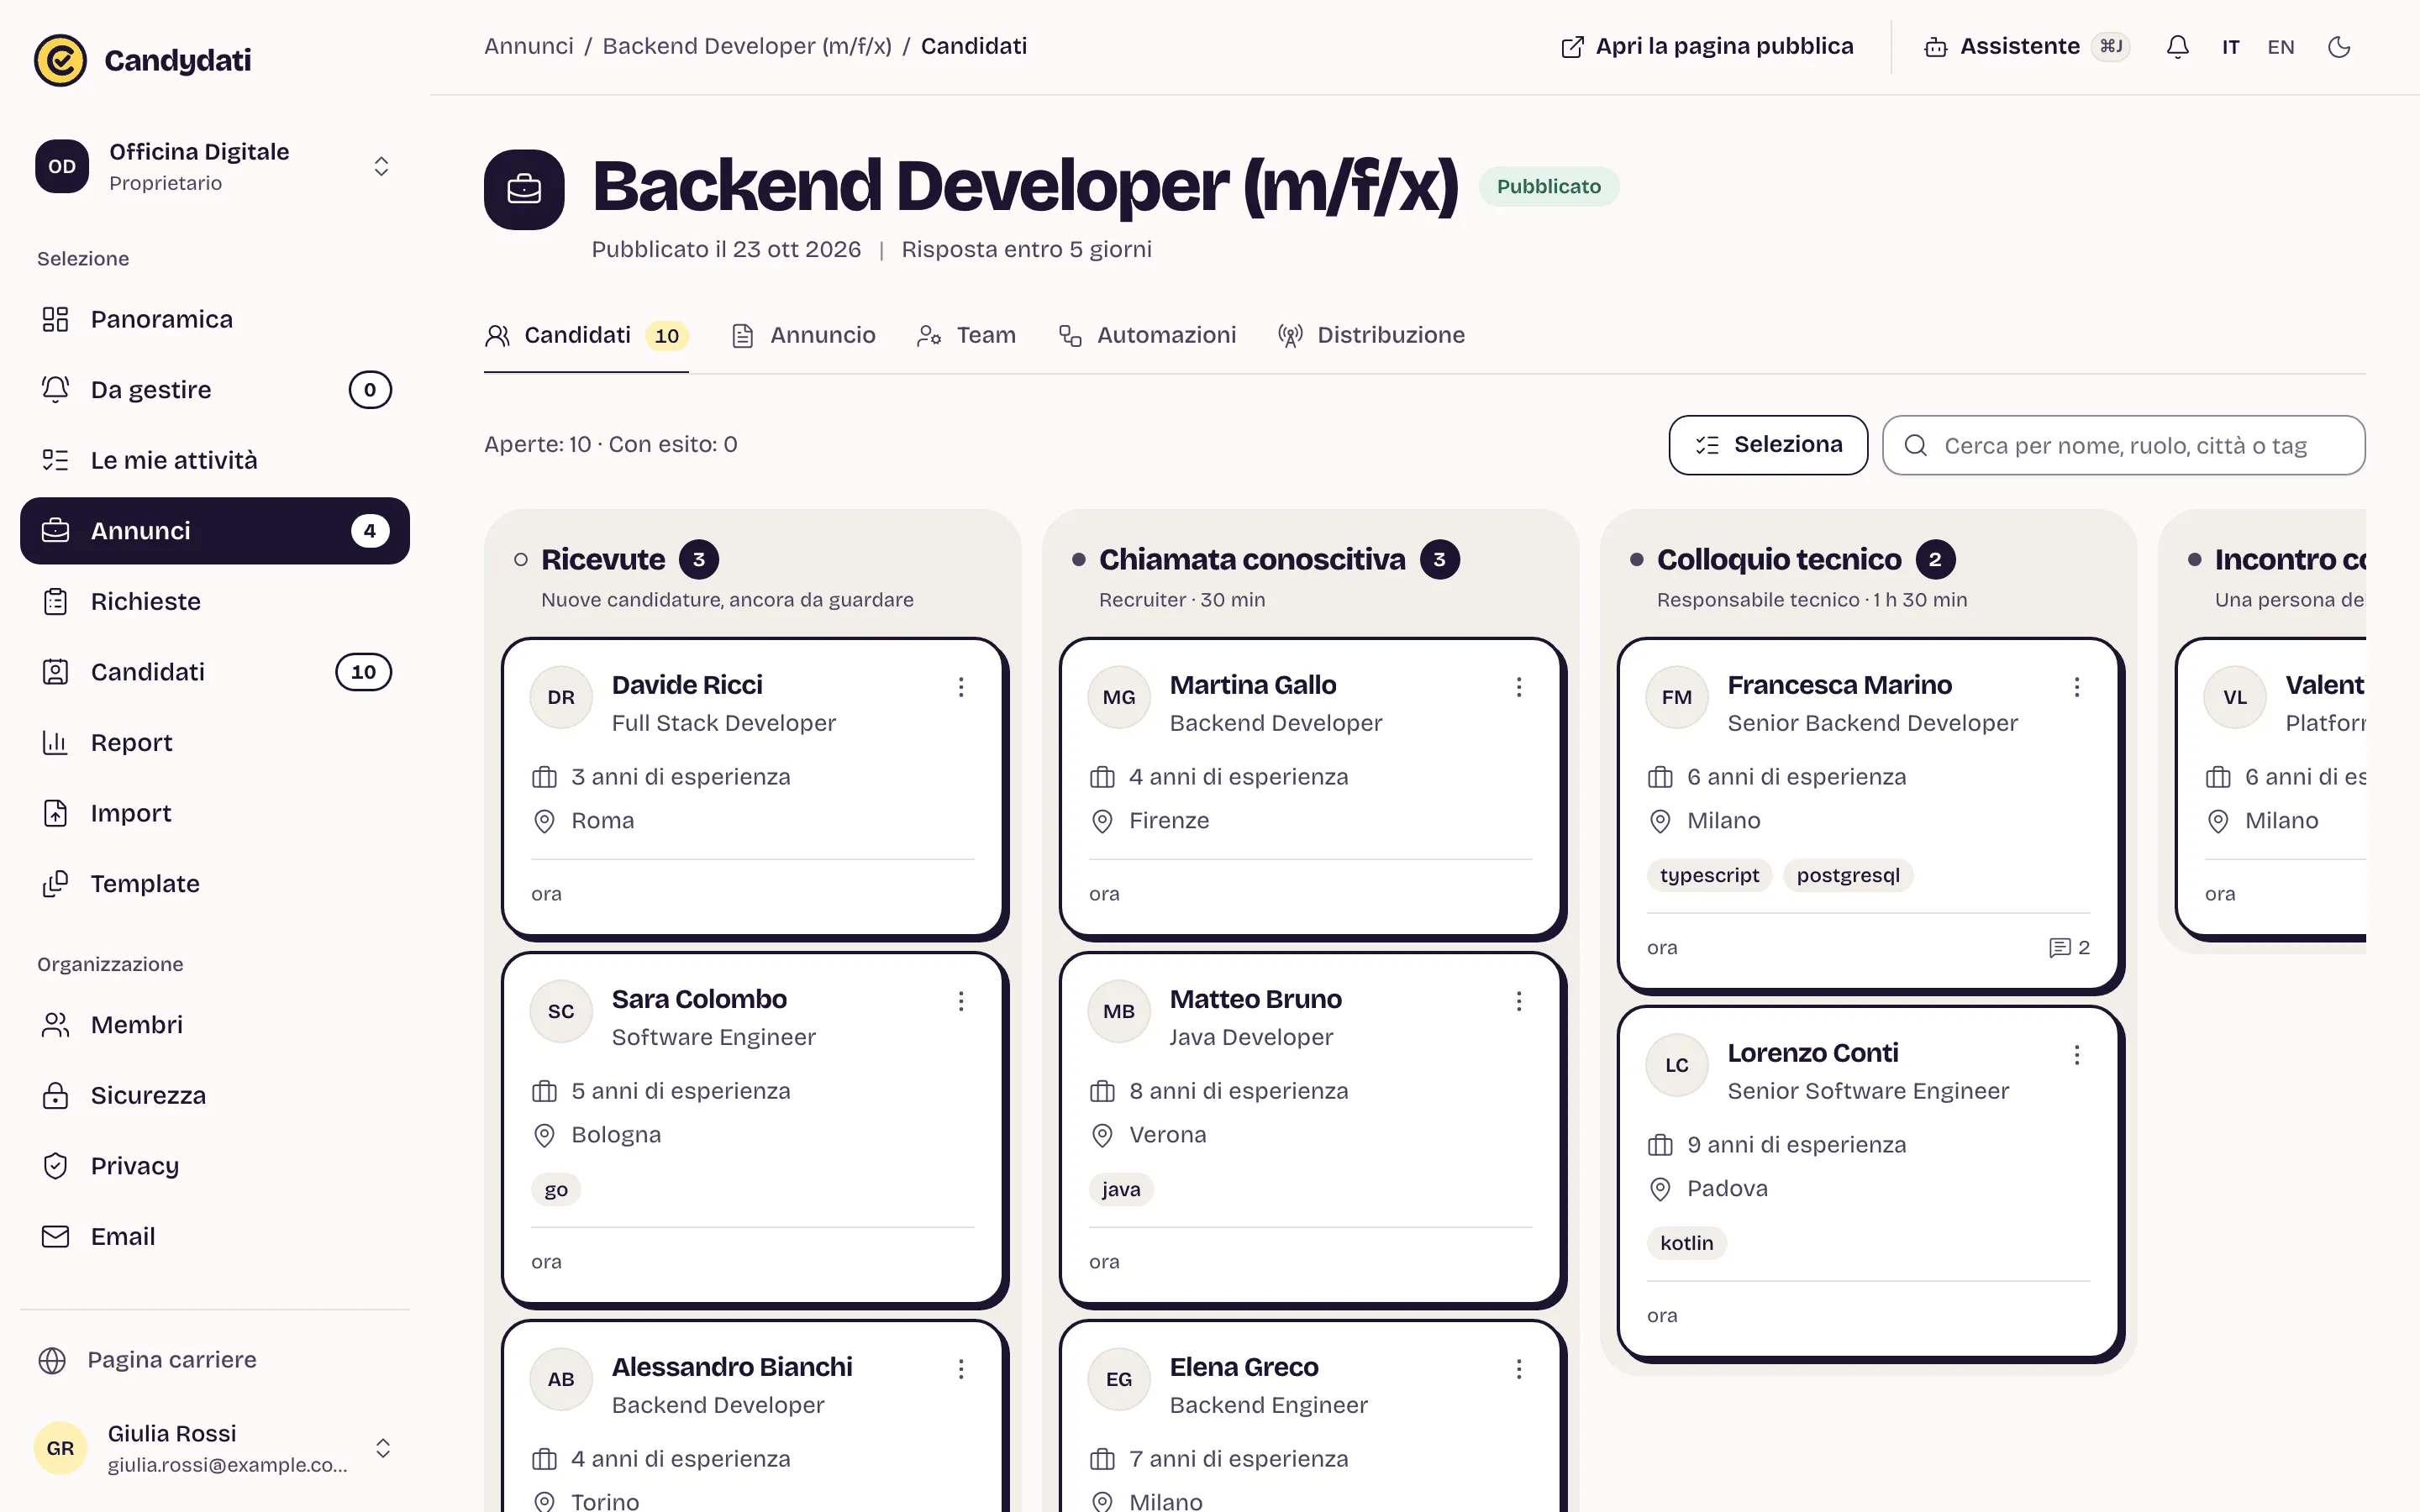Click the go tag on Sara Colombo

[556, 1189]
